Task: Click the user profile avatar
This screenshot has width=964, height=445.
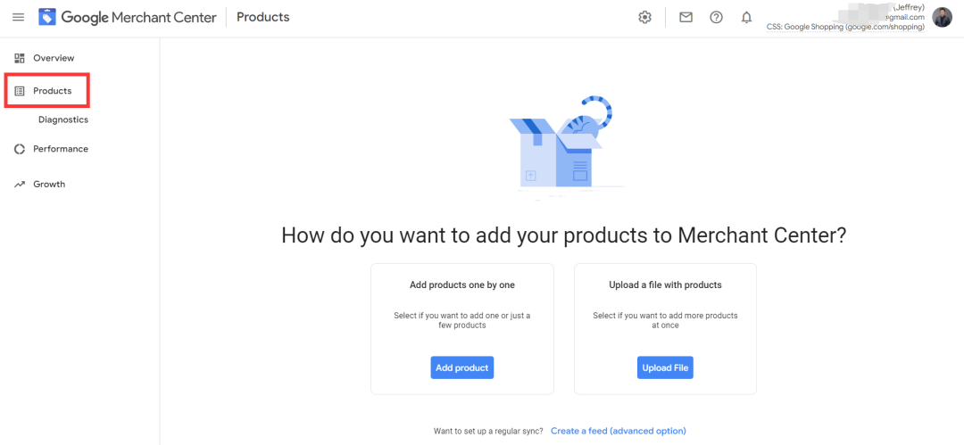Action: [942, 17]
